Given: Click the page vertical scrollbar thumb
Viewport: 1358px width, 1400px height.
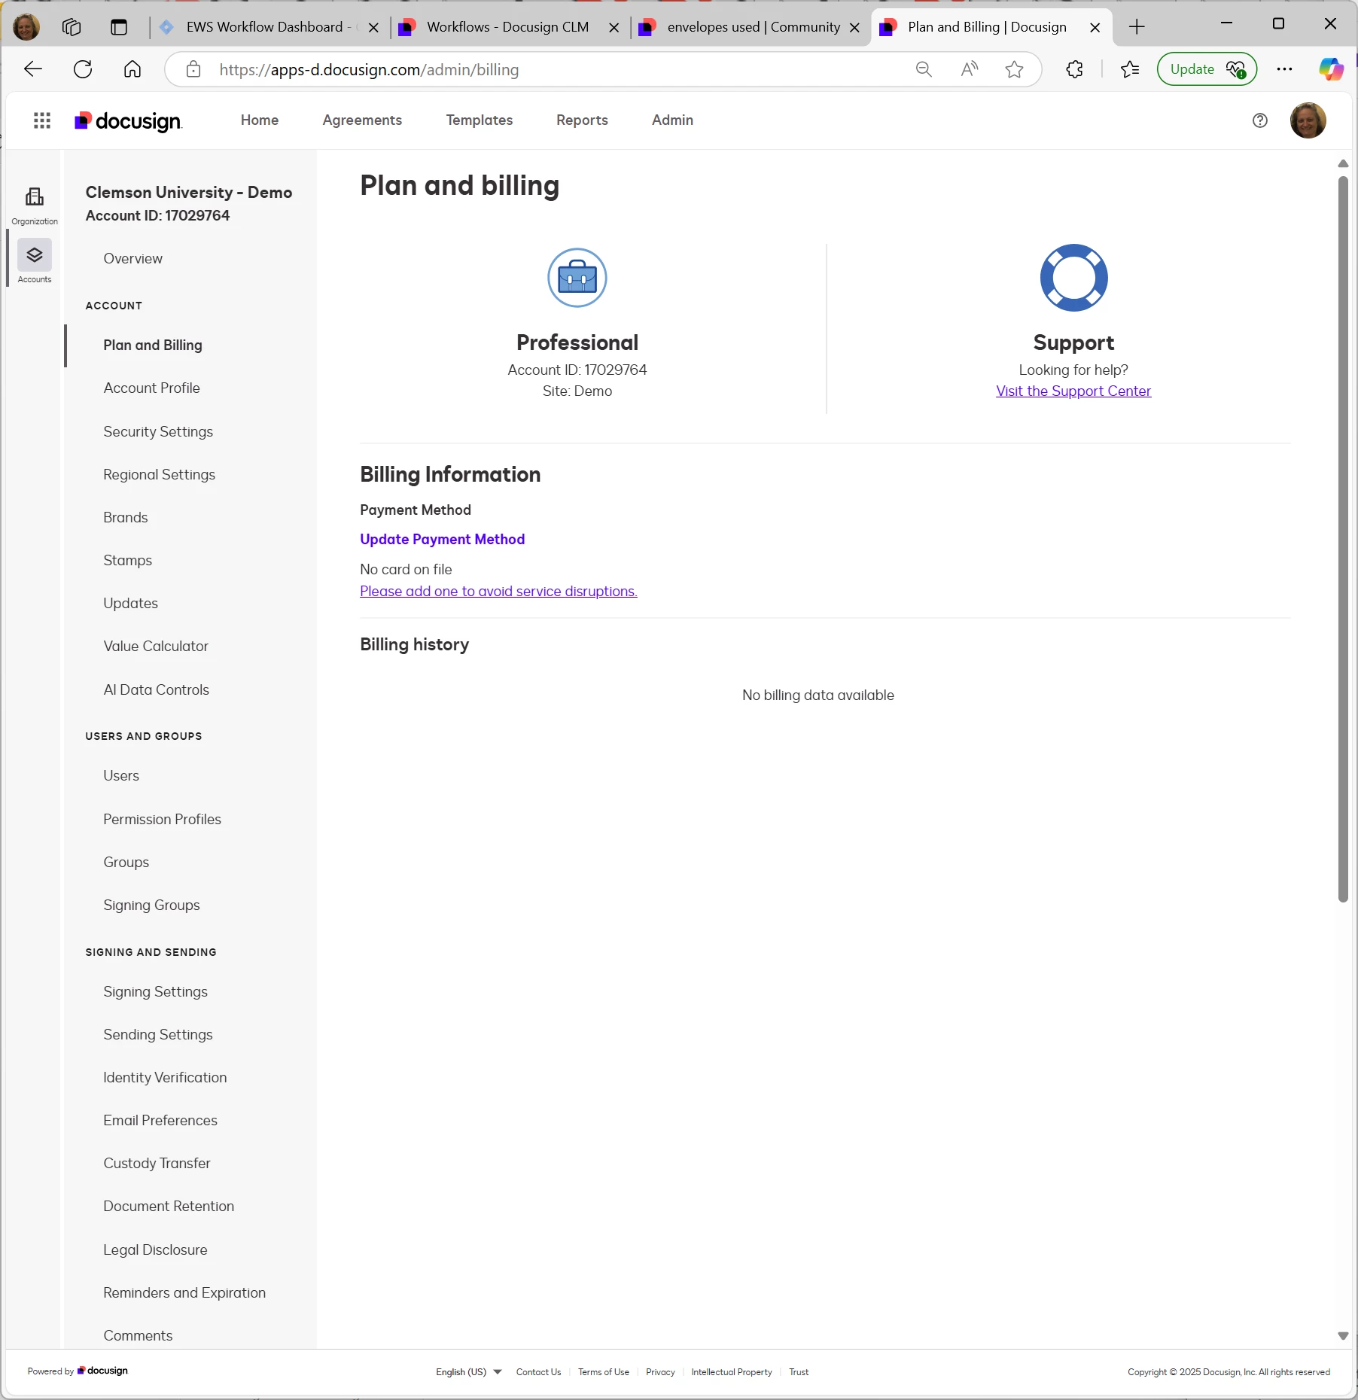Looking at the screenshot, I should point(1343,539).
